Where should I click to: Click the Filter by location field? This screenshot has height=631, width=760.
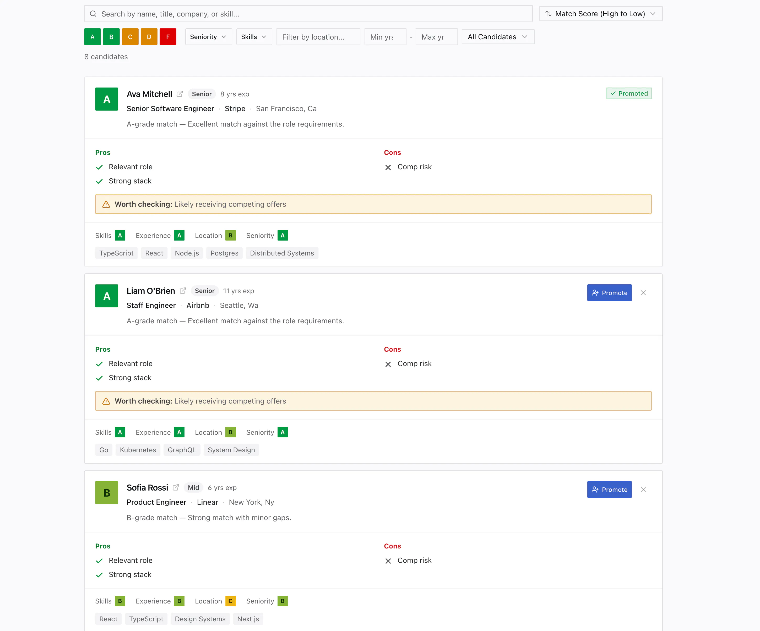coord(318,37)
